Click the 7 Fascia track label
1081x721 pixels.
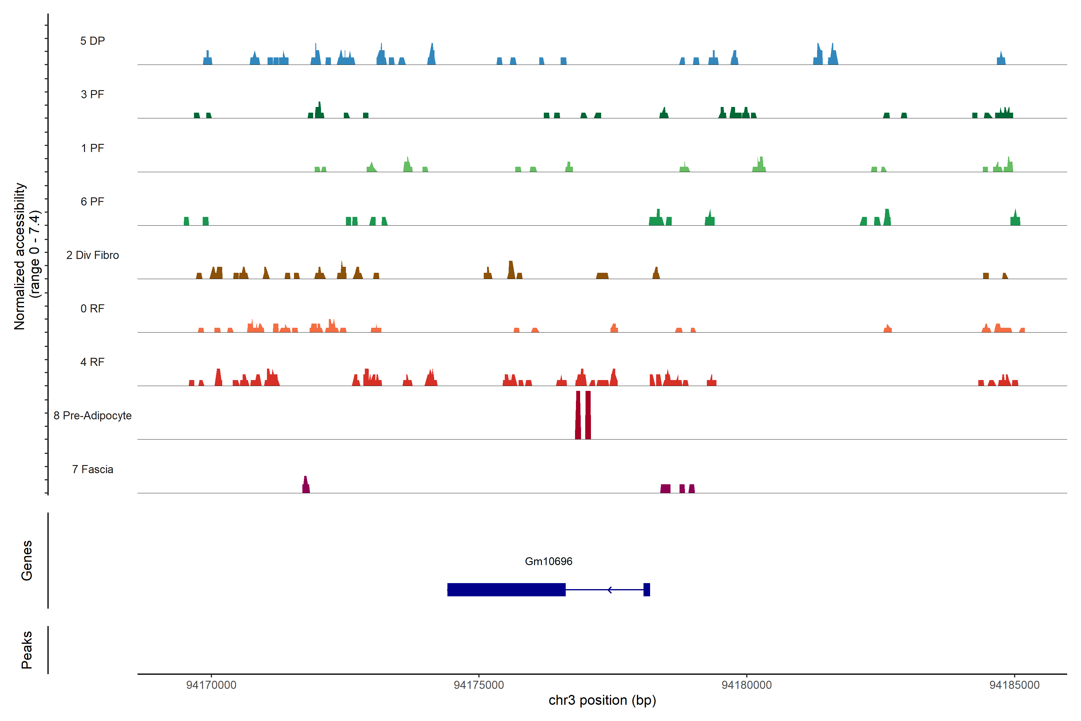92,469
